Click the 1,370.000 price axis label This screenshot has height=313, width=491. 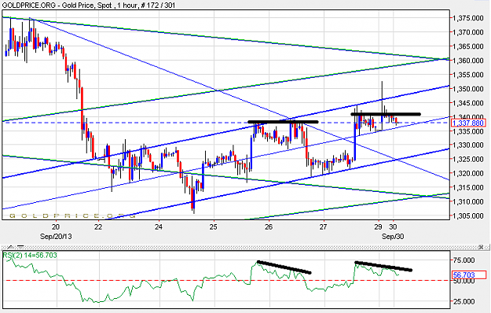pyautogui.click(x=468, y=32)
